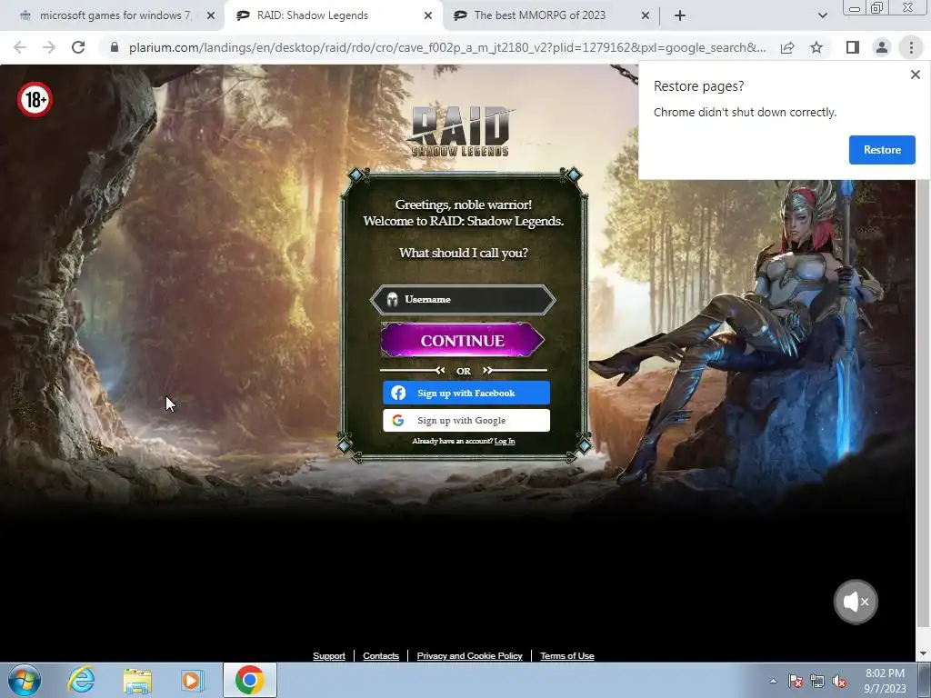This screenshot has width=931, height=698.
Task: Click the padlock site info icon
Action: pyautogui.click(x=115, y=47)
